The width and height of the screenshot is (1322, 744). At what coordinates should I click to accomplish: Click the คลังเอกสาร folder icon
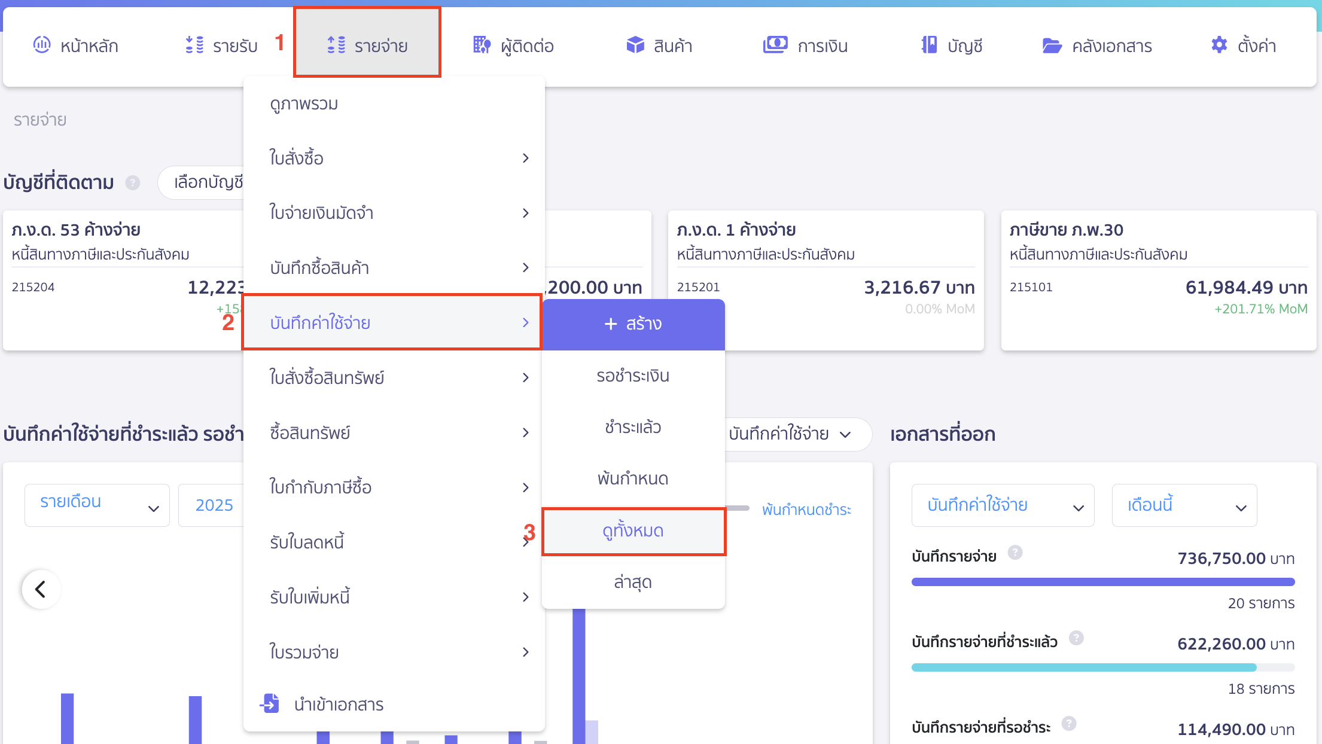[x=1052, y=45]
